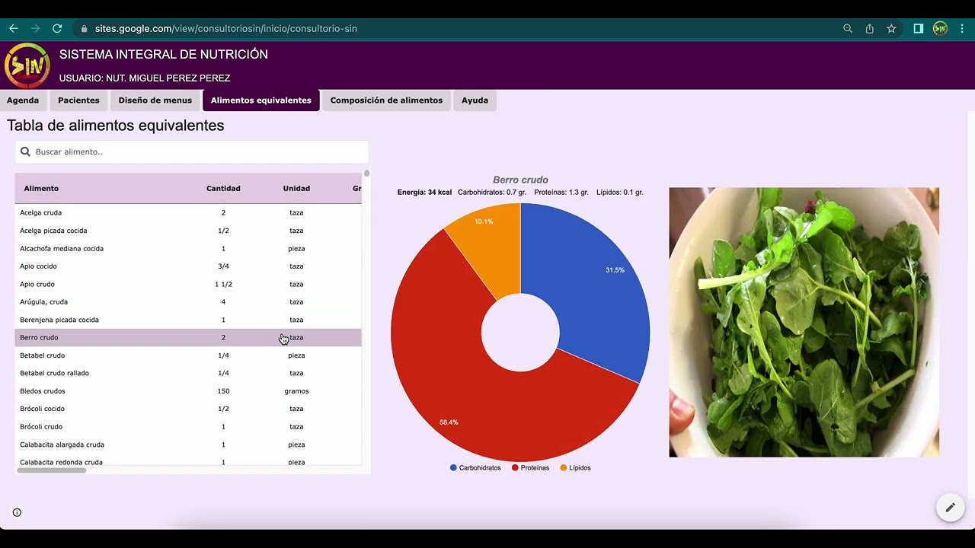The width and height of the screenshot is (975, 548).
Task: Focus the Buscar alimento search field
Action: [x=192, y=151]
